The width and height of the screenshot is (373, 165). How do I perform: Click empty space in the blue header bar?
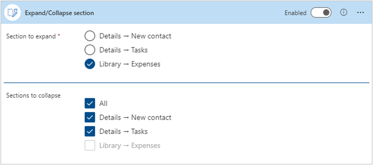tap(188, 13)
